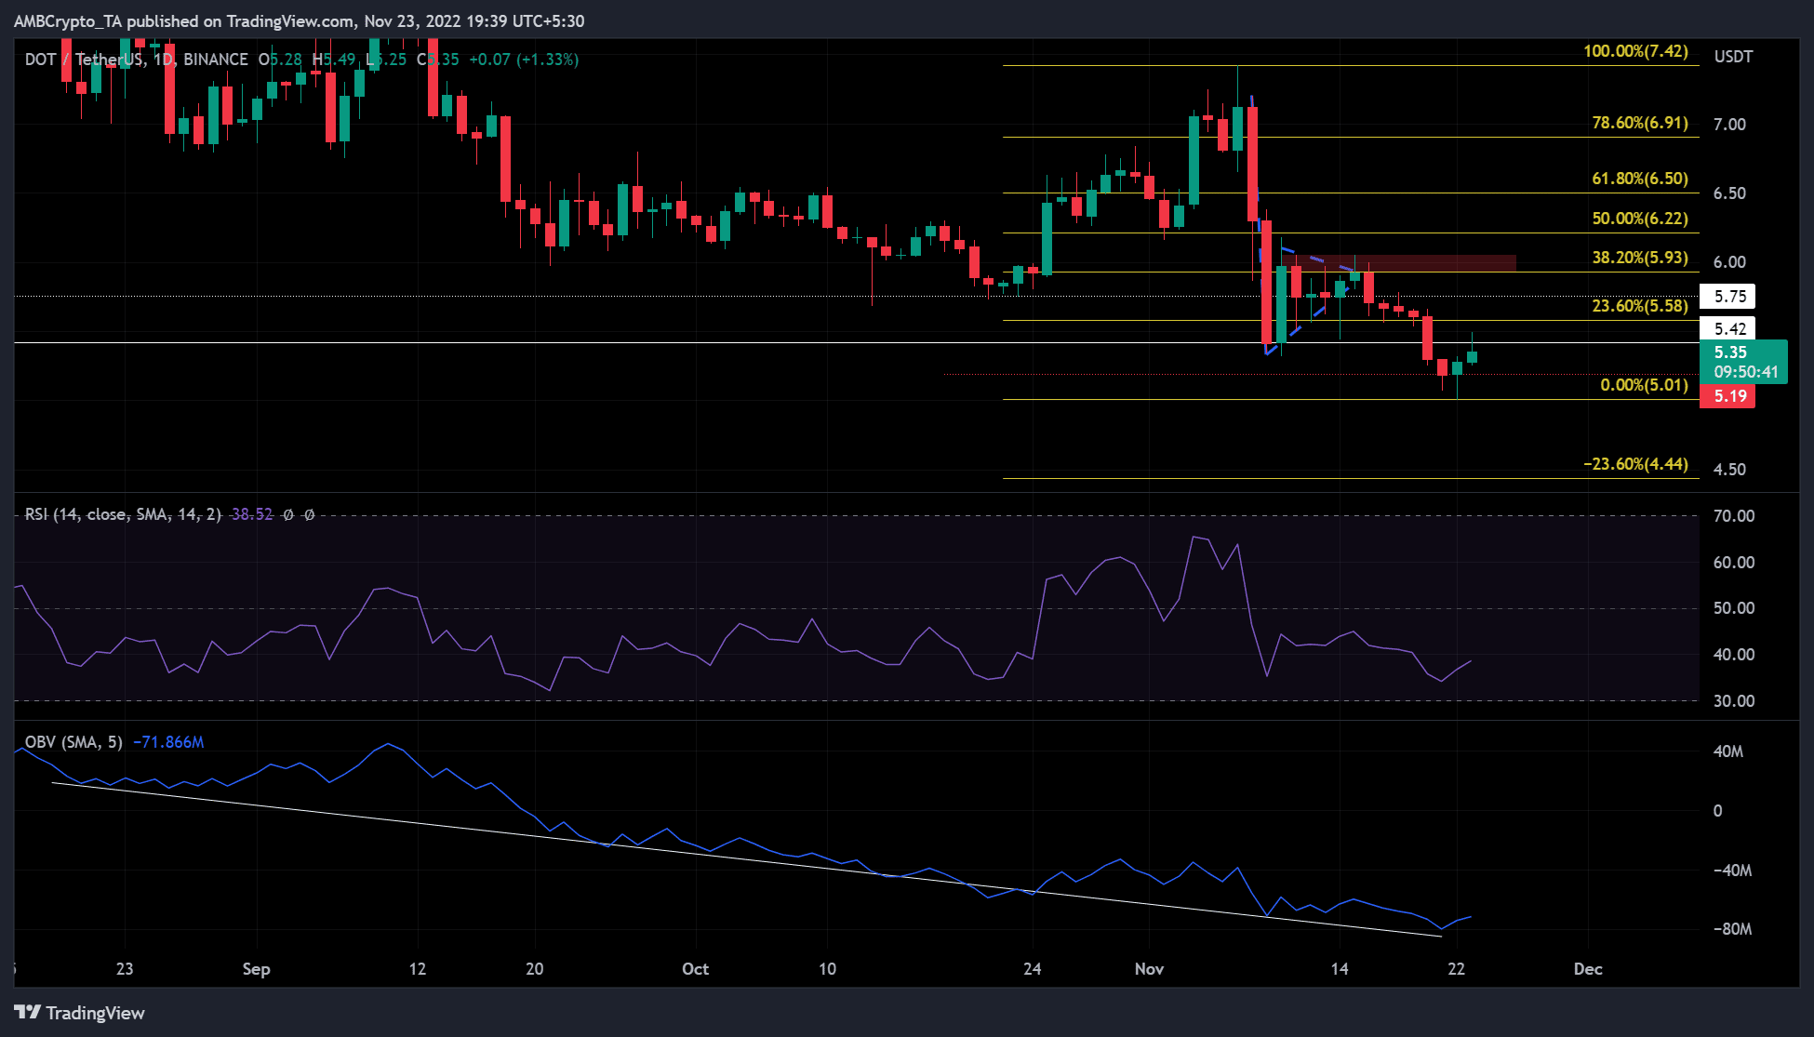
Task: Select the -23.60%(4.44) Fibonacci extension label
Action: pyautogui.click(x=1635, y=464)
